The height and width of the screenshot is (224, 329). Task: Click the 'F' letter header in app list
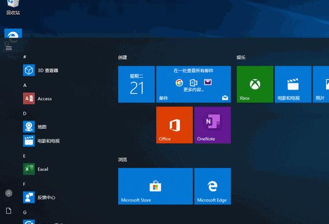(24, 184)
